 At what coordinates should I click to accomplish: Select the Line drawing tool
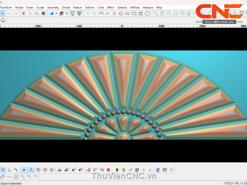coord(94,14)
